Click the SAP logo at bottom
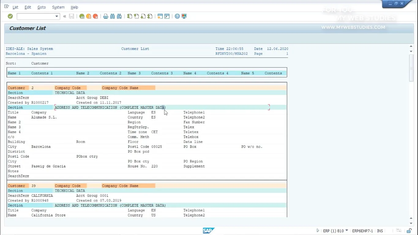 [209, 231]
